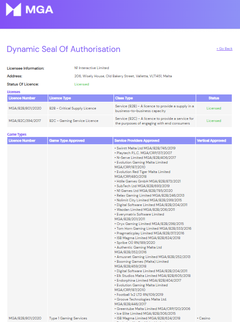Click Elk Studios Malta Limited entry
Viewport: 240px width, 322px height.
pyautogui.click(x=153, y=276)
